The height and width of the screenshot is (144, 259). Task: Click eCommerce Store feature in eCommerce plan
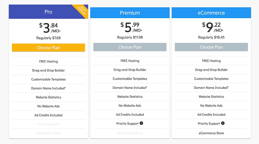click(211, 133)
